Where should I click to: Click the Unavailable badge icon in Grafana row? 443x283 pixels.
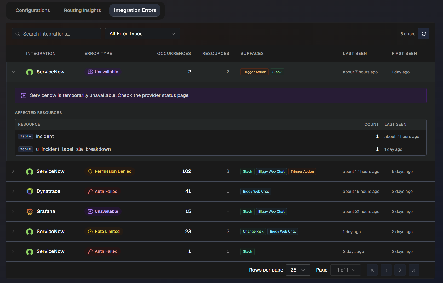tap(90, 211)
